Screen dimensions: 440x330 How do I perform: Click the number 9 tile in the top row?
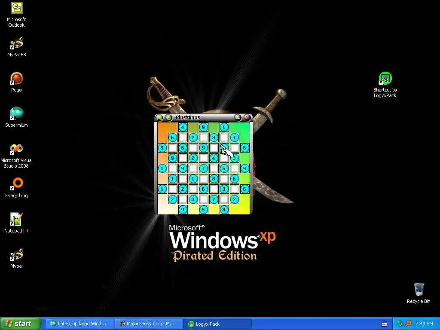pos(203,127)
